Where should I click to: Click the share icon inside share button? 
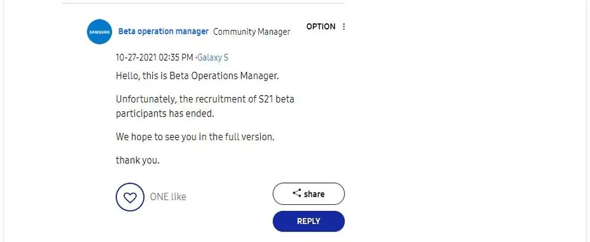pos(297,194)
